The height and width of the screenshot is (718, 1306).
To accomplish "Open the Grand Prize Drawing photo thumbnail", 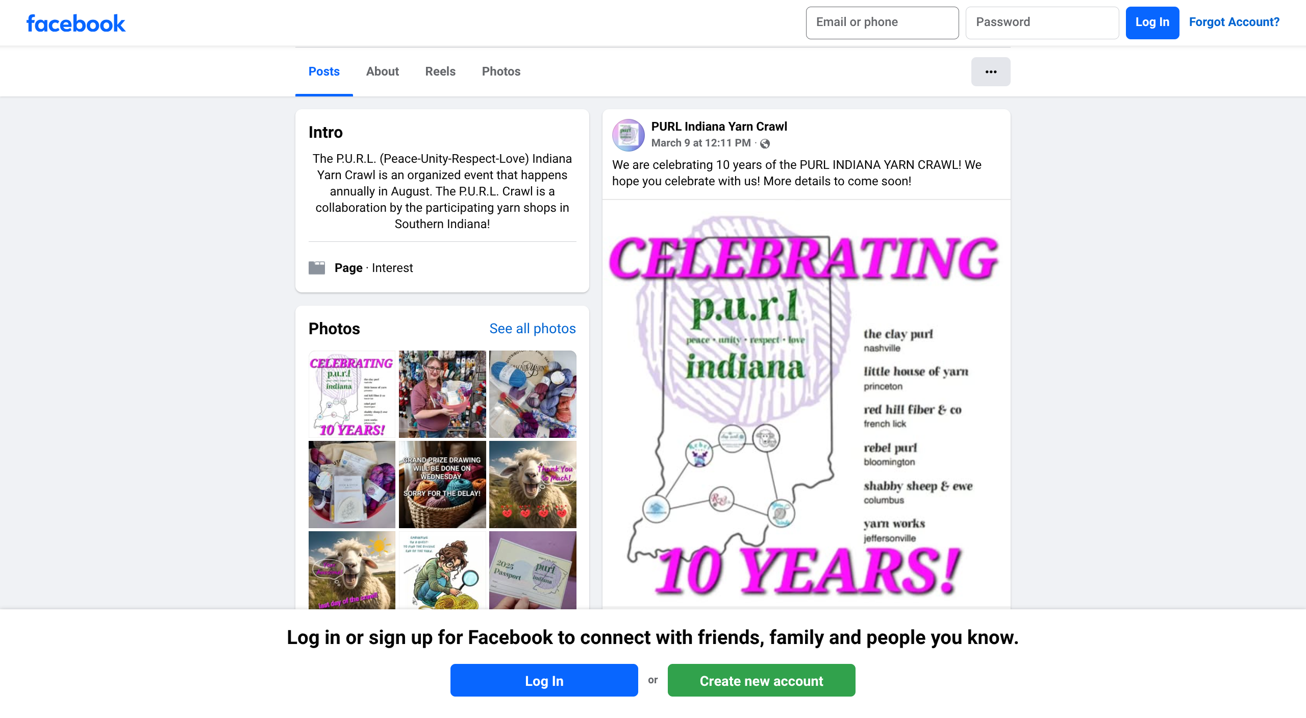I will pos(442,484).
